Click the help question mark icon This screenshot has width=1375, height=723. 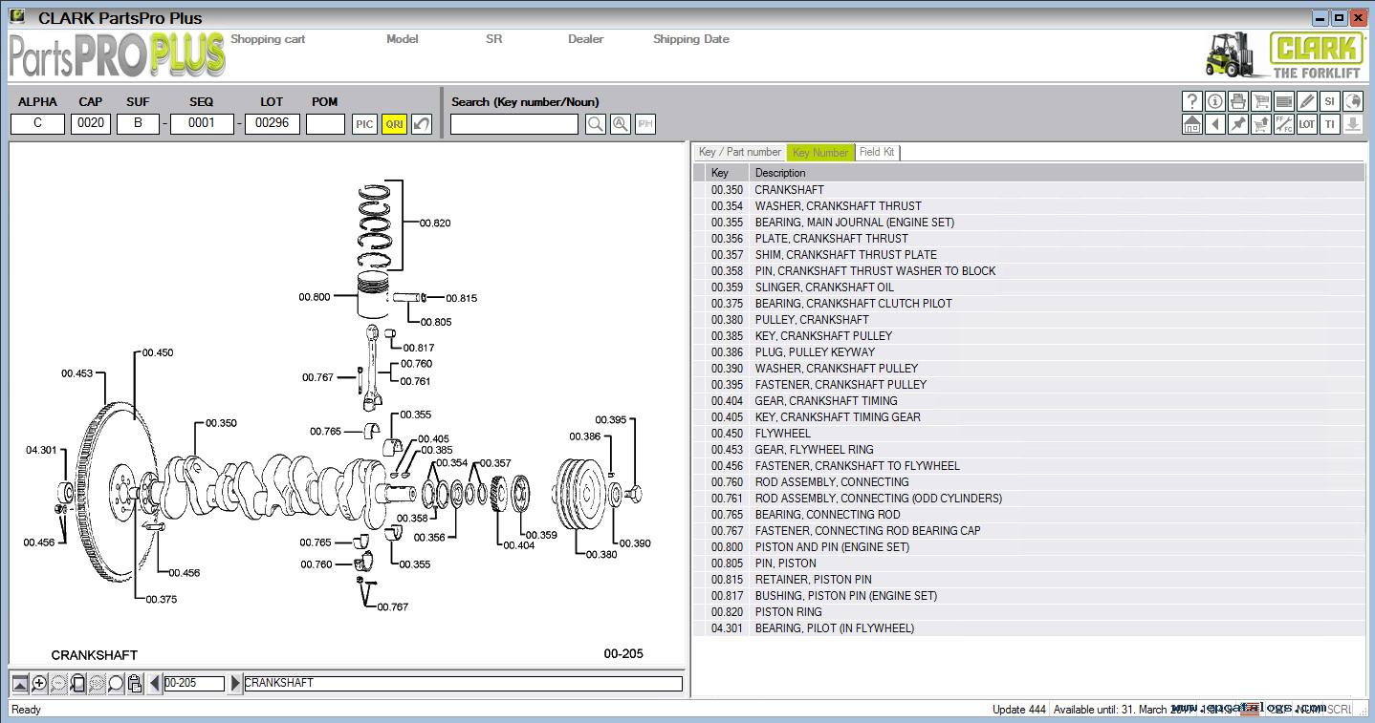tap(1191, 101)
